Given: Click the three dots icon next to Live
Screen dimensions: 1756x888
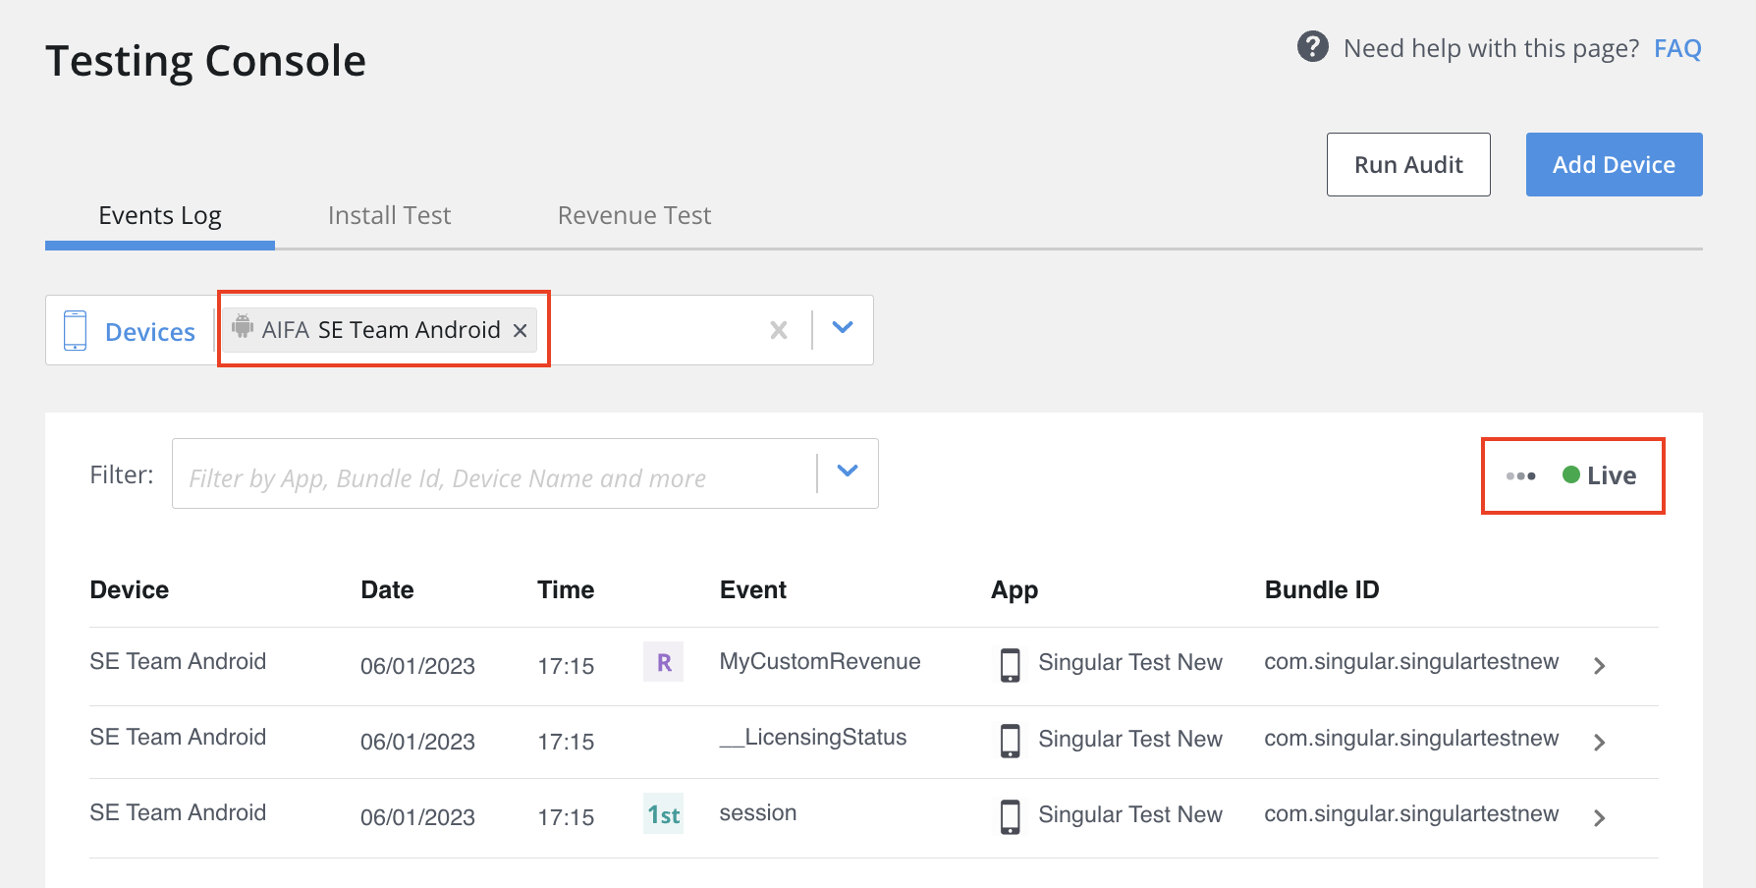Looking at the screenshot, I should [x=1520, y=476].
